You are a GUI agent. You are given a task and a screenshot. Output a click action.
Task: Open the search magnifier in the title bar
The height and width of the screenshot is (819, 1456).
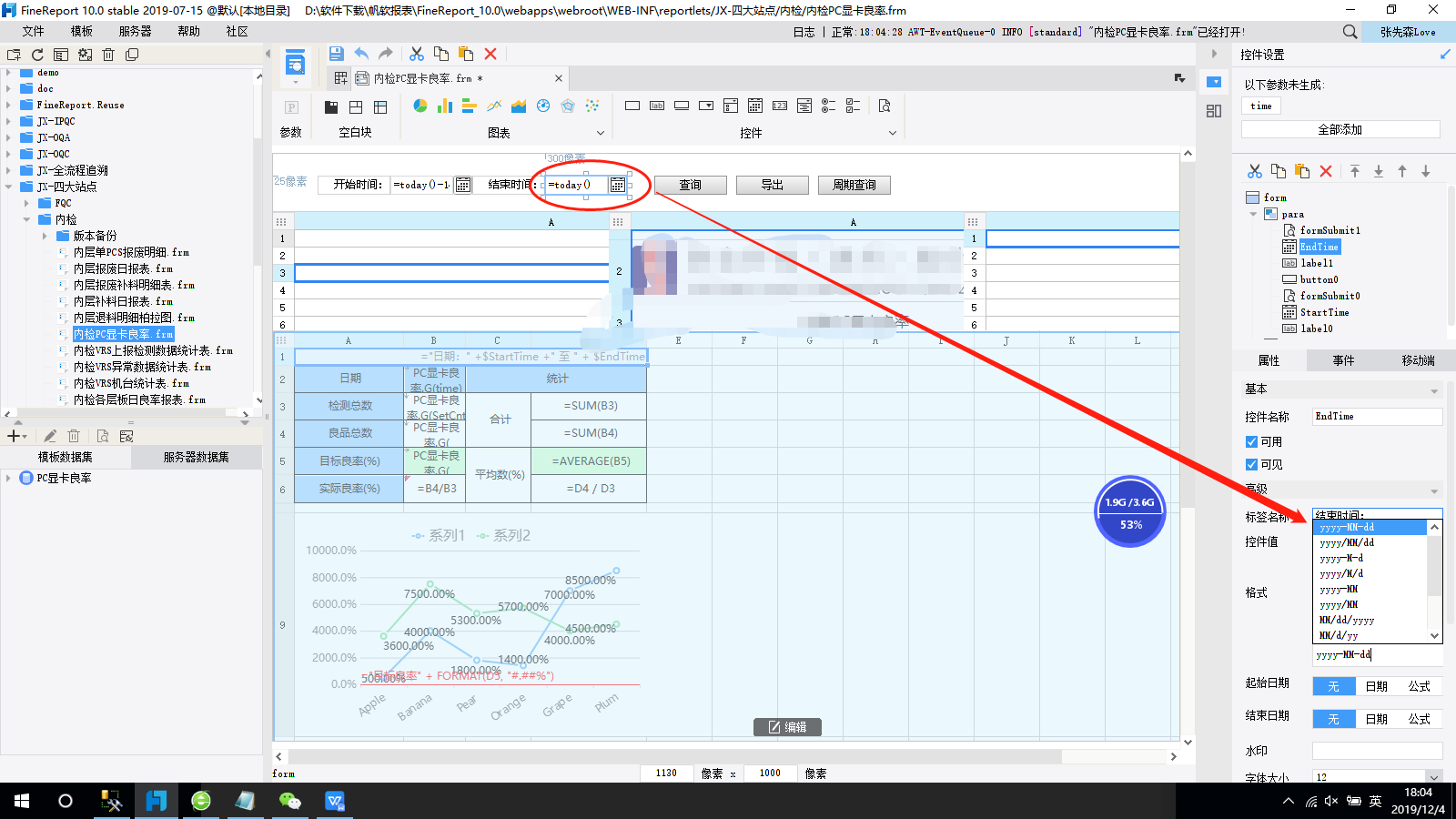(x=1350, y=32)
